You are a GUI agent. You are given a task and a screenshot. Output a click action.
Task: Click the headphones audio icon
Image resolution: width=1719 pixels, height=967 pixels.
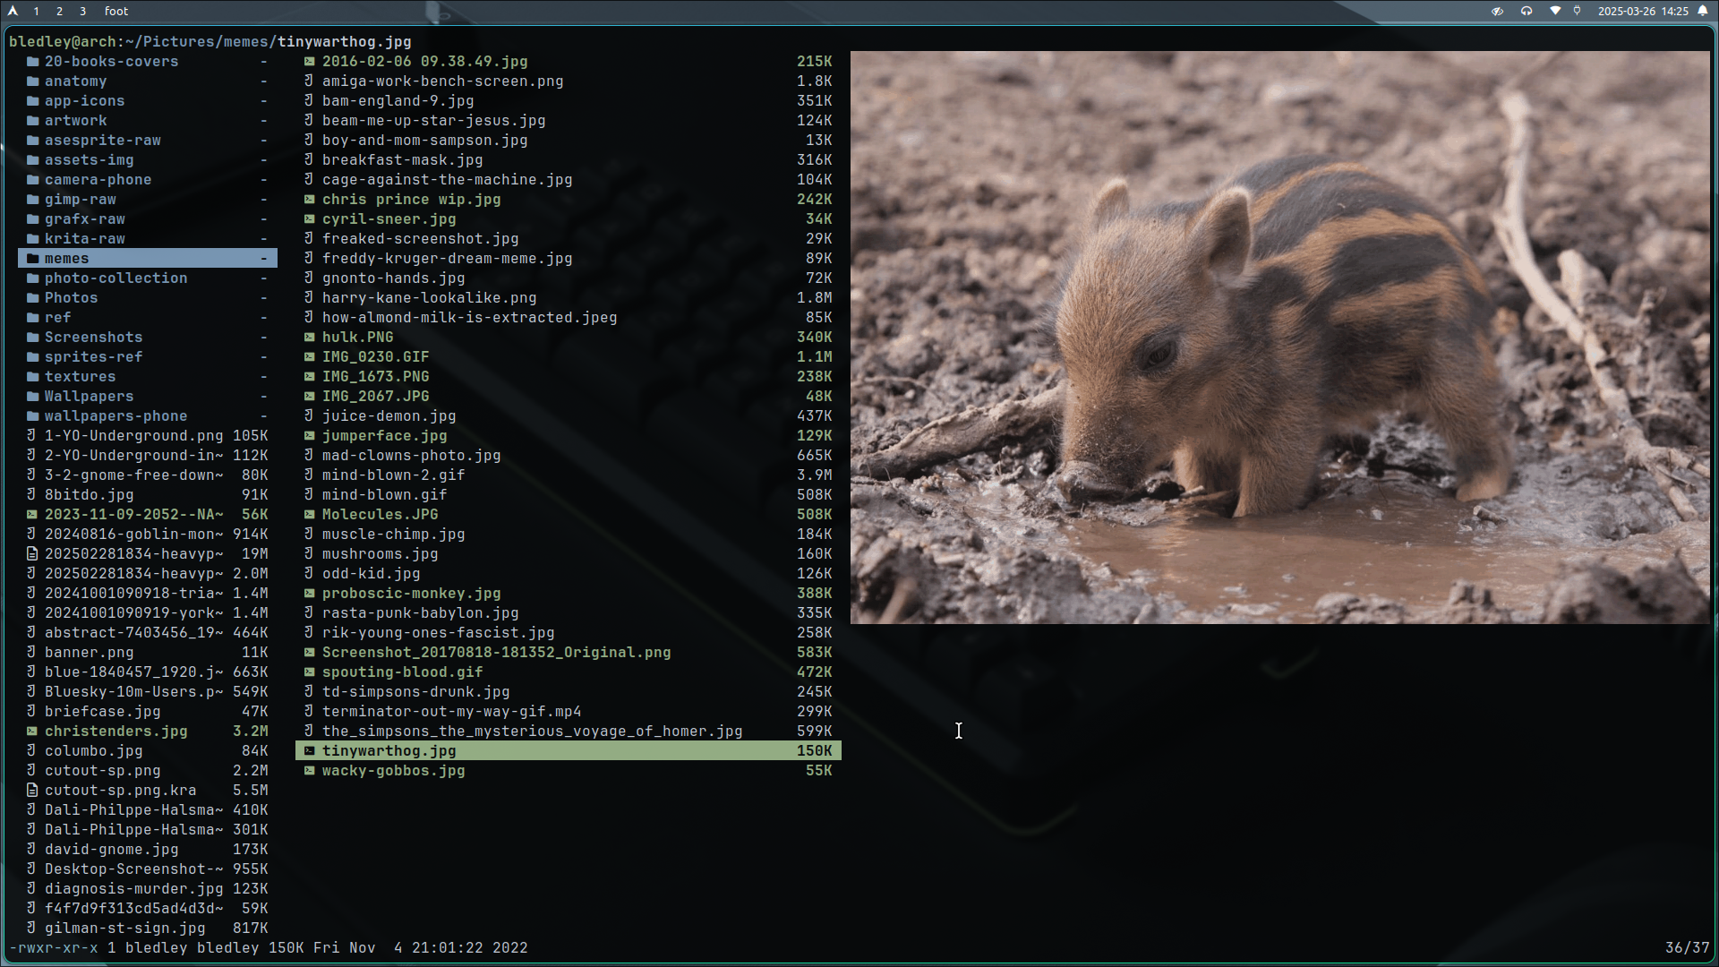1527,11
